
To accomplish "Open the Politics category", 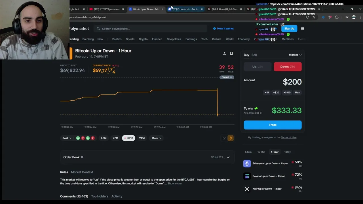I will [x=117, y=39].
